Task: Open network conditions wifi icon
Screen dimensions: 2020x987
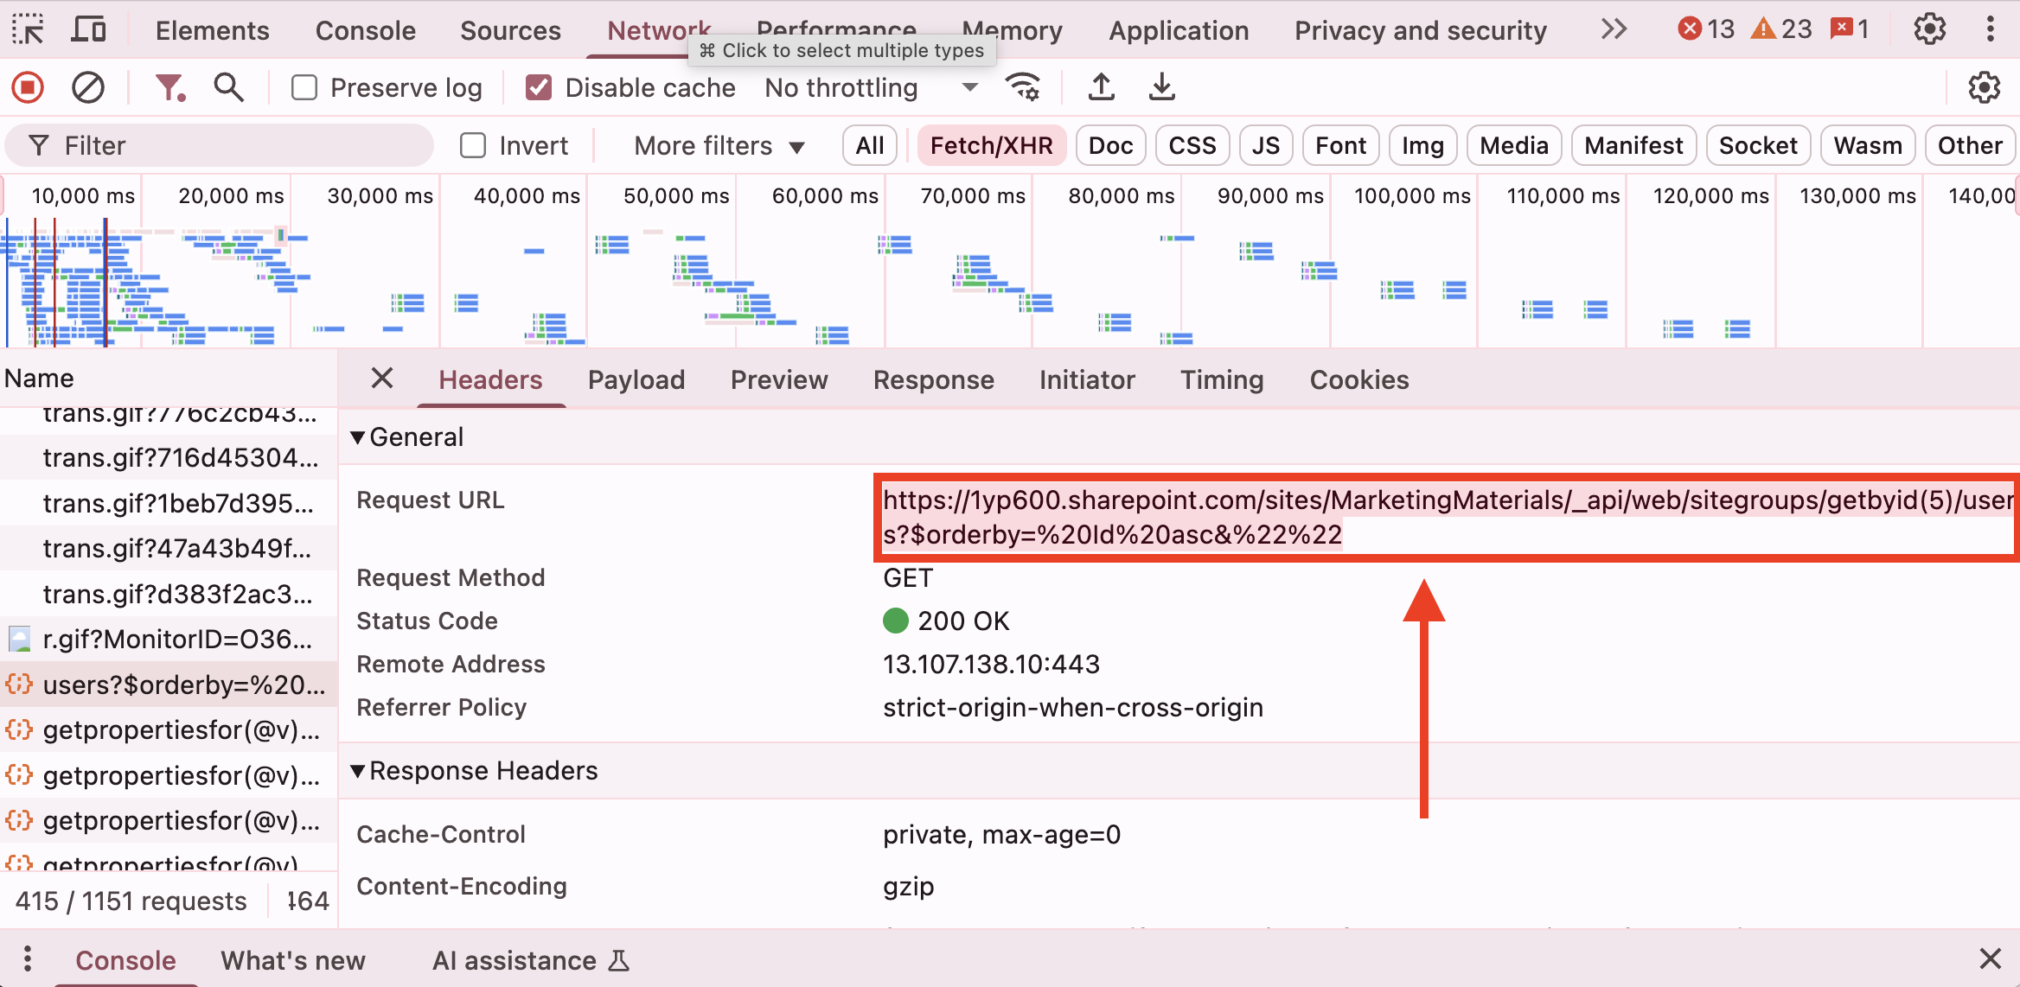Action: click(x=1023, y=87)
